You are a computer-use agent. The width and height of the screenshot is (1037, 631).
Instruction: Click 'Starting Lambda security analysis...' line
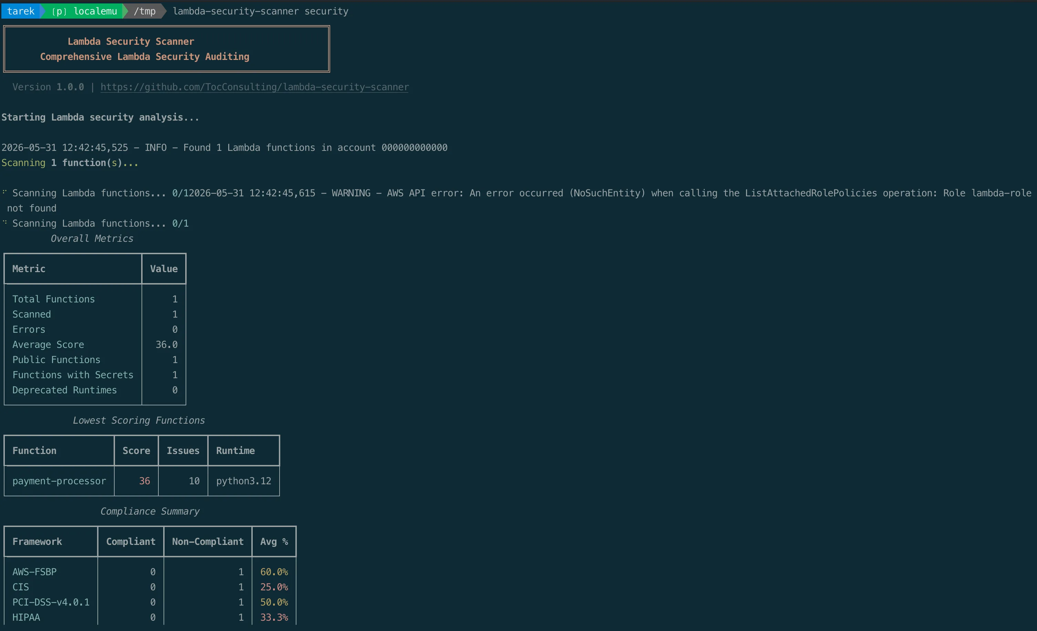coord(100,117)
